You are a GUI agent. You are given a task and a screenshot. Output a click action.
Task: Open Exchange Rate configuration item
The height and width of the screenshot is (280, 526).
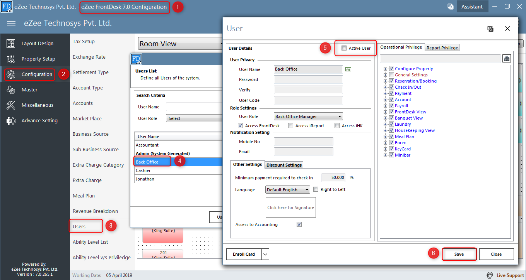89,57
